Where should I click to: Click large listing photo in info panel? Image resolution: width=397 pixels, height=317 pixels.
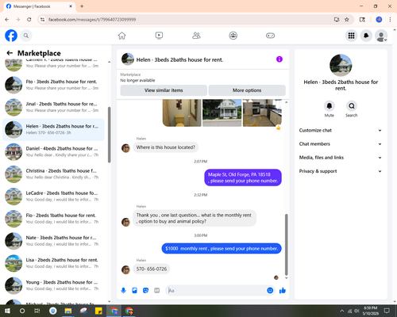pyautogui.click(x=341, y=65)
